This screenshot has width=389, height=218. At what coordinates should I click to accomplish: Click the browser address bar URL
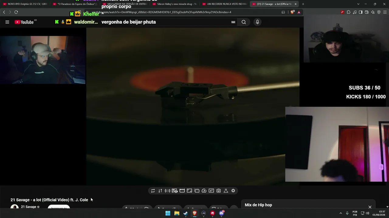[161, 12]
